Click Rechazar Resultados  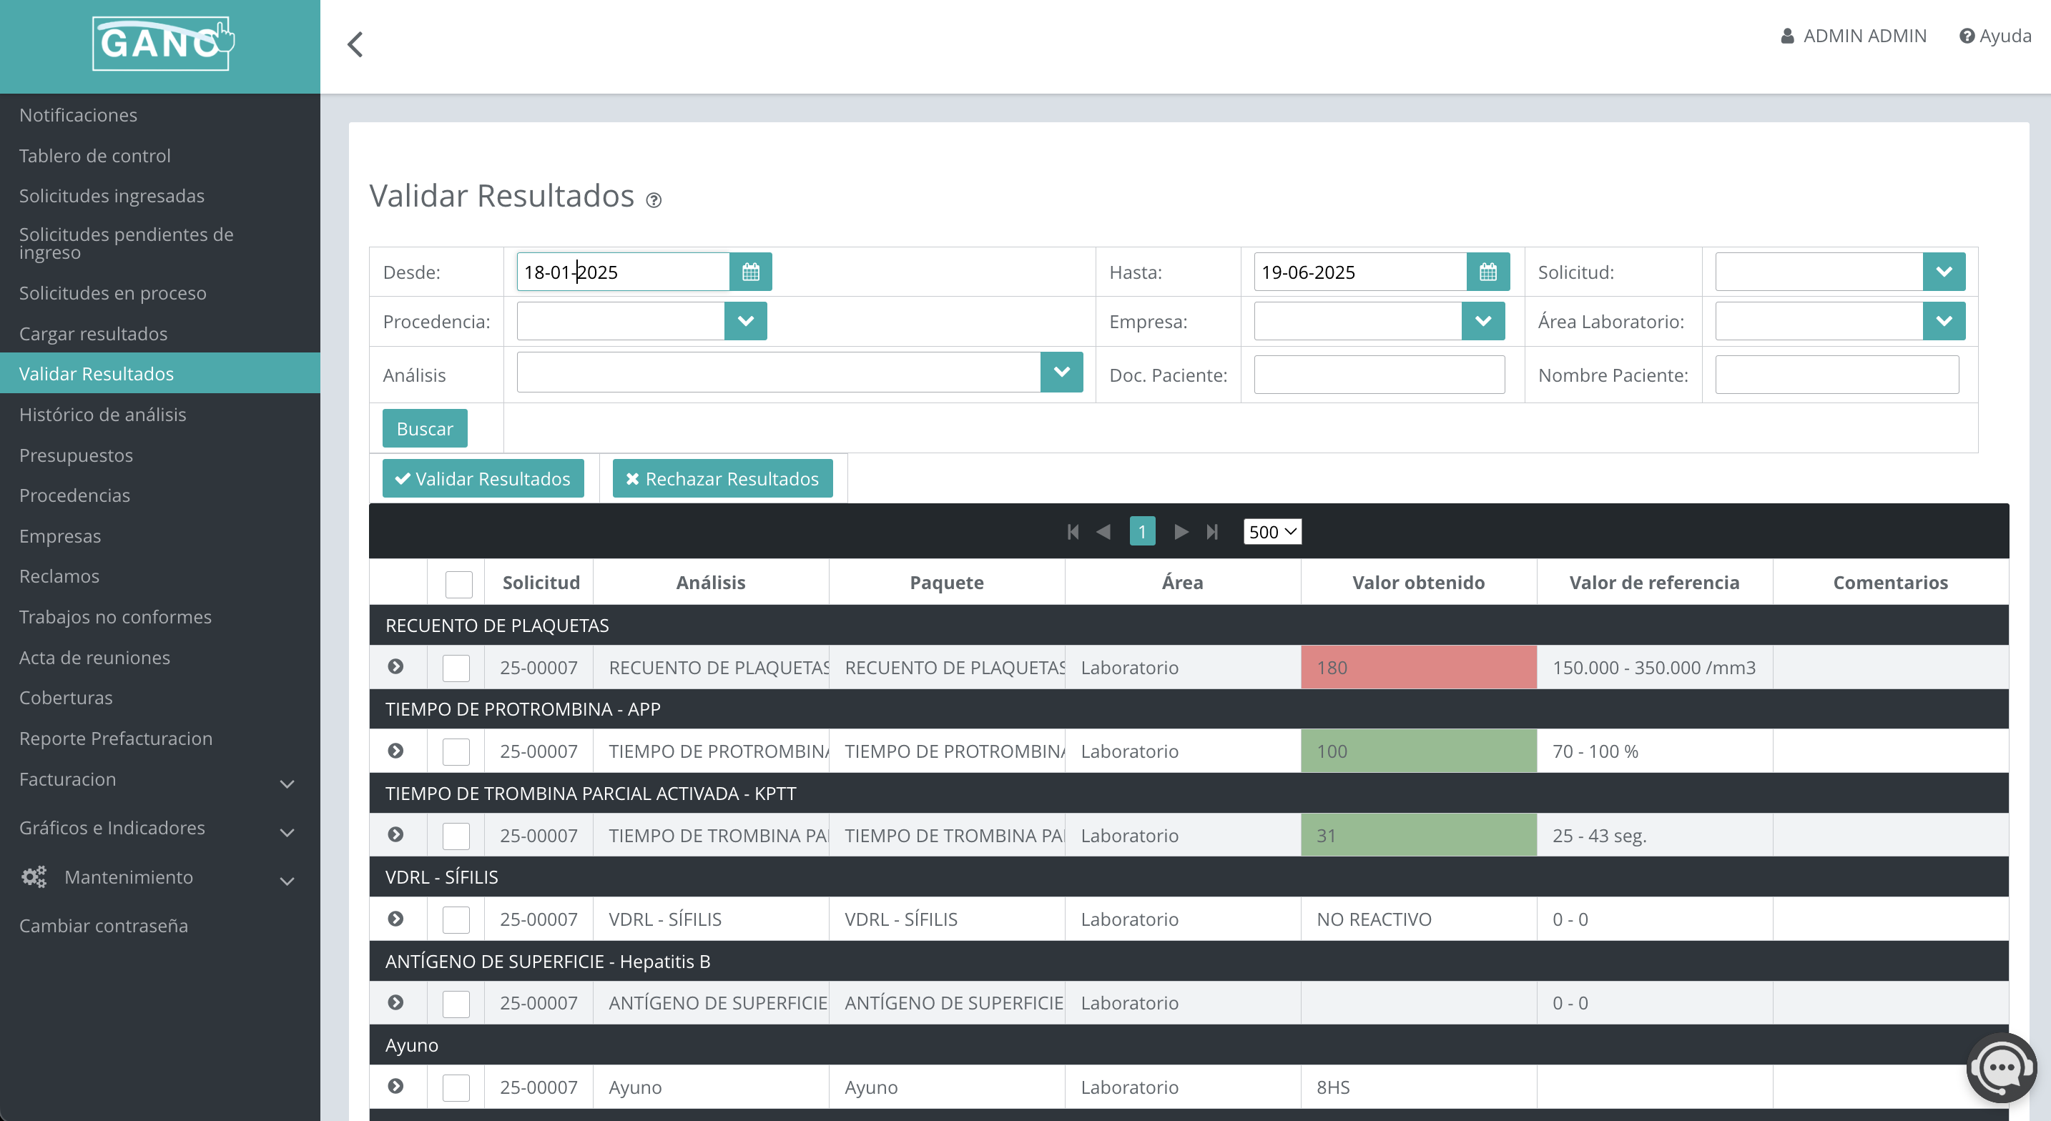(x=722, y=478)
